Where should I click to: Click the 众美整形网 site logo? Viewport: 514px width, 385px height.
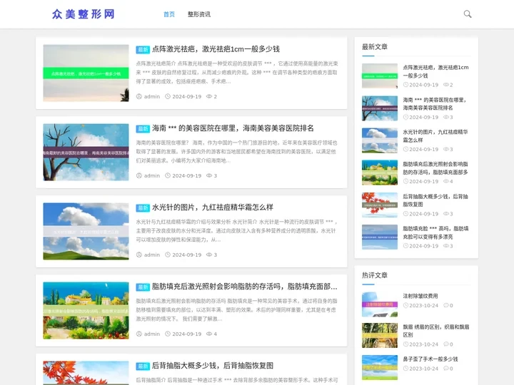pyautogui.click(x=84, y=14)
